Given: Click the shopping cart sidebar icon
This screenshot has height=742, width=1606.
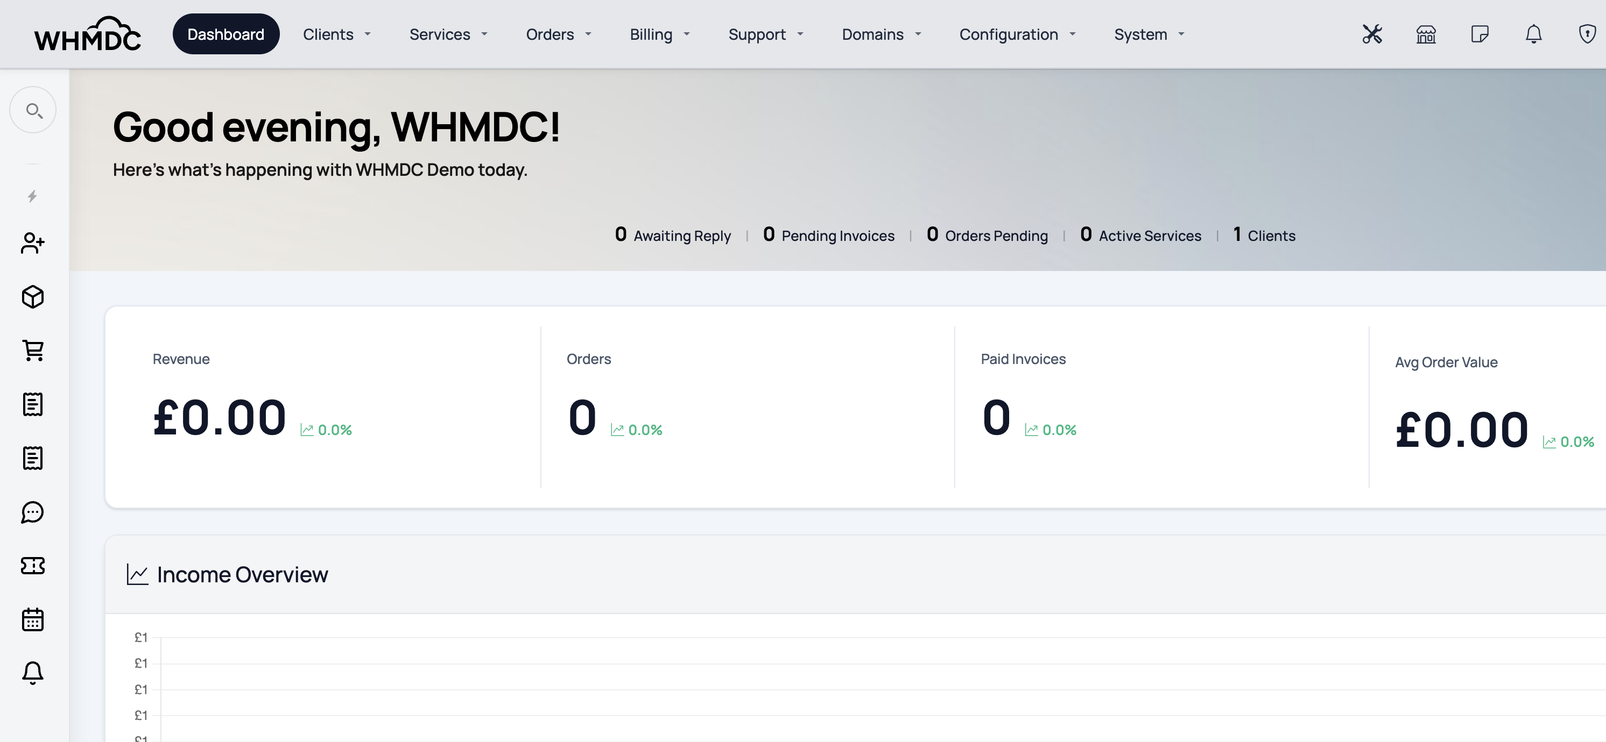Looking at the screenshot, I should [32, 351].
